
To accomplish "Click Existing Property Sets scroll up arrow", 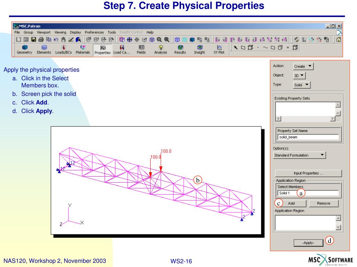I will pos(338,105).
